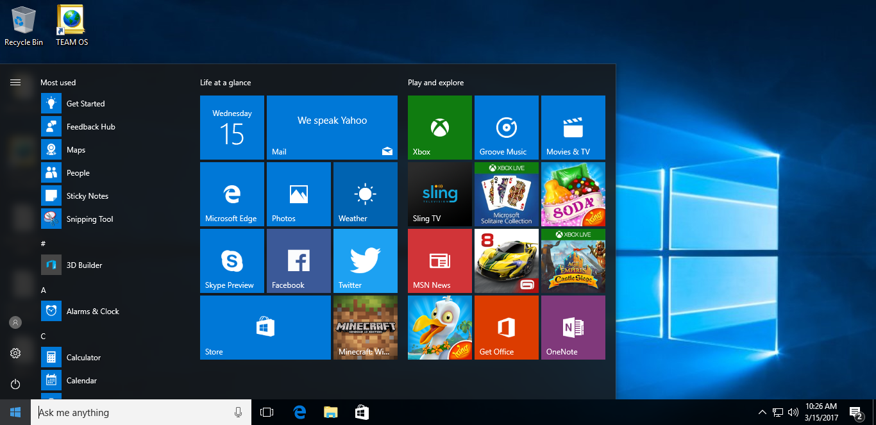Open the Recycle Bin desktop icon

click(24, 26)
